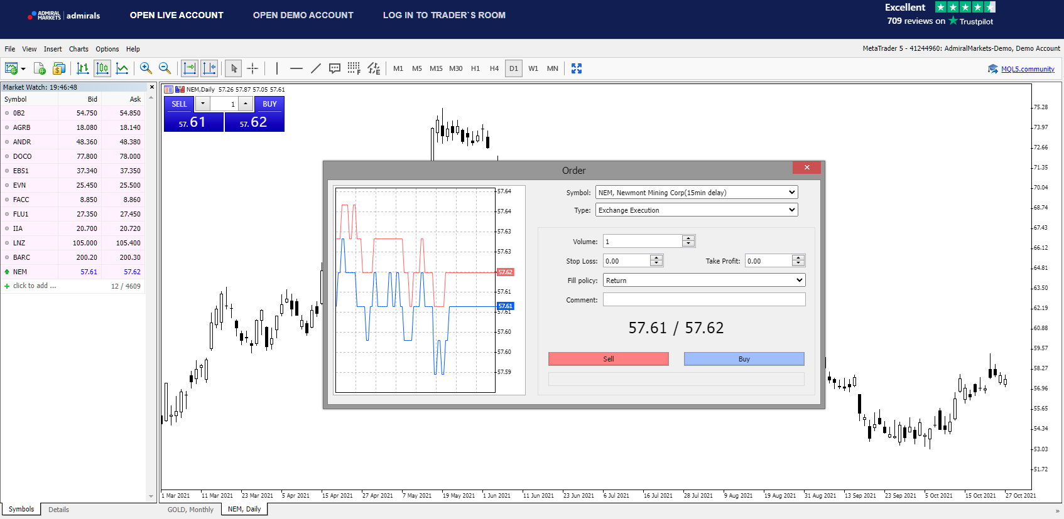Click the depth of market icon on chart
This screenshot has height=519, width=1064.
(168, 90)
